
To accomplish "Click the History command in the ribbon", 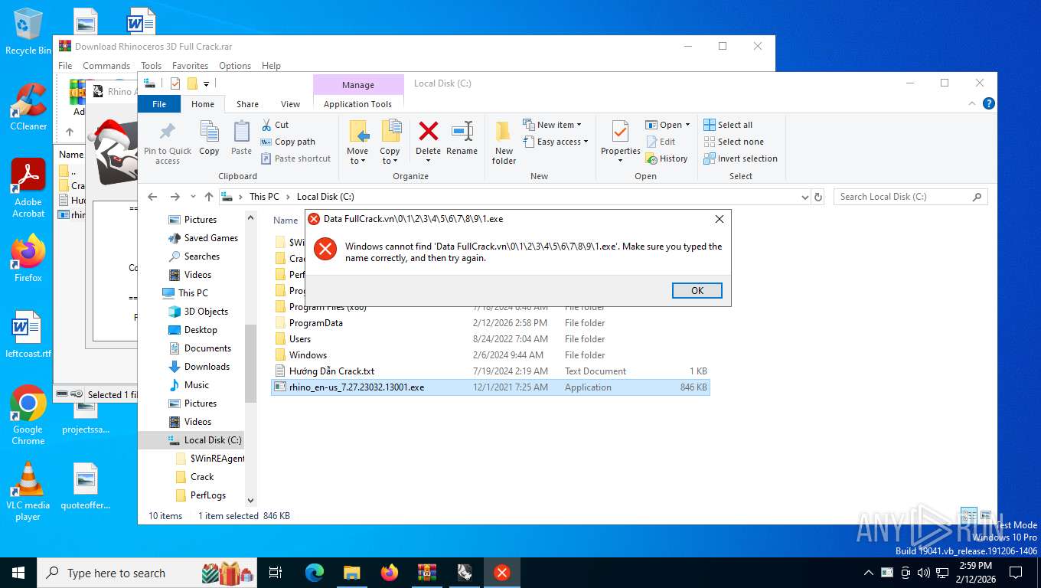I will 667,158.
